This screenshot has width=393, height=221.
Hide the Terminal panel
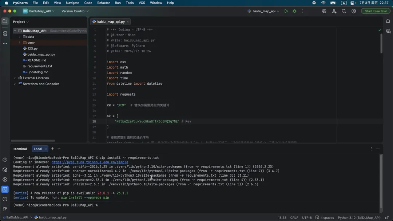click(x=378, y=149)
